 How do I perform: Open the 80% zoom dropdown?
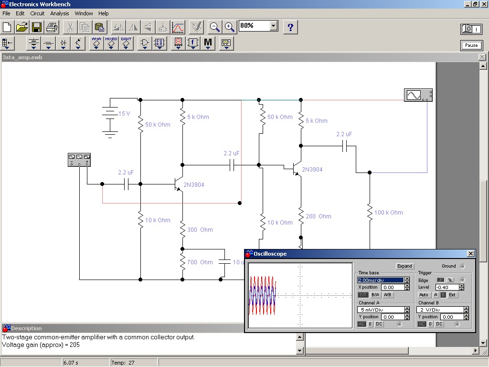[274, 26]
